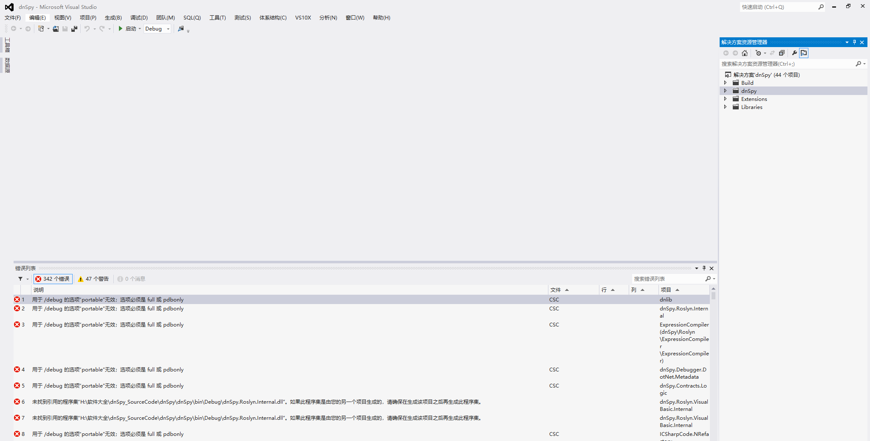Click the error list search magnifier icon
This screenshot has width=870, height=441.
coord(708,279)
